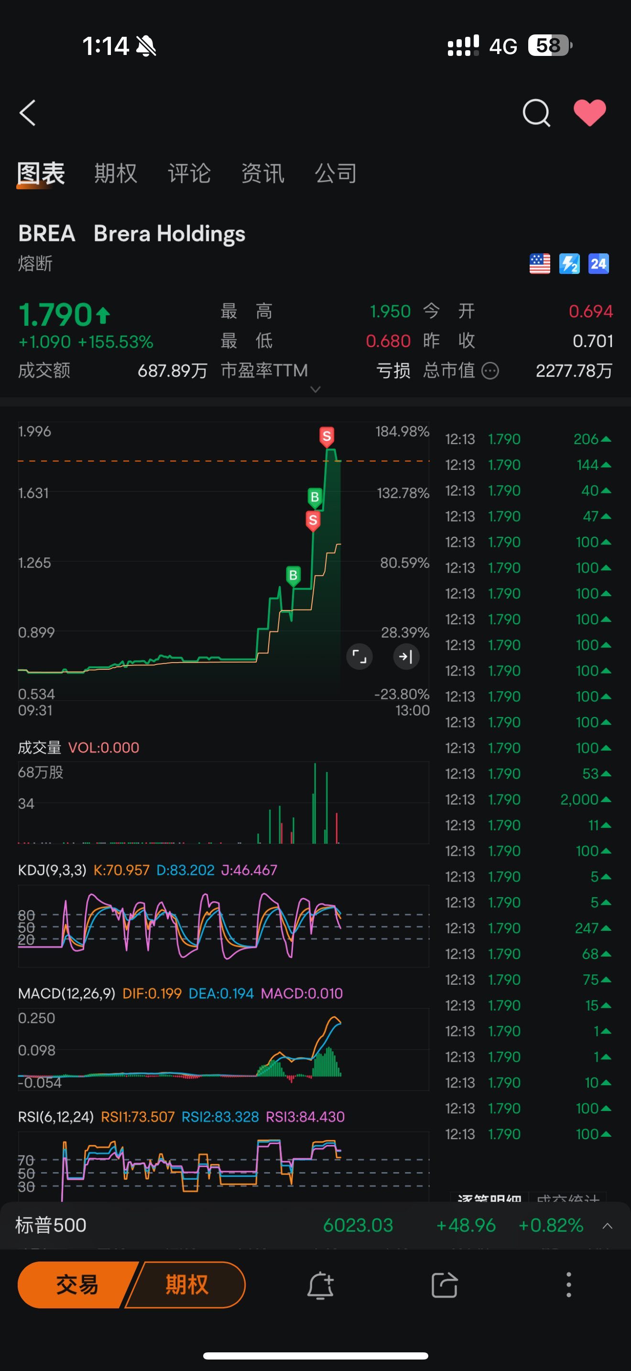Jump to latest with arrow-to-bar icon

point(406,657)
